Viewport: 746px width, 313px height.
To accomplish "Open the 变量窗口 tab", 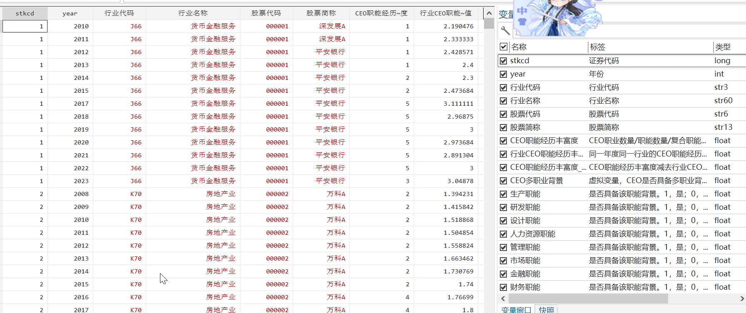I will click(516, 310).
